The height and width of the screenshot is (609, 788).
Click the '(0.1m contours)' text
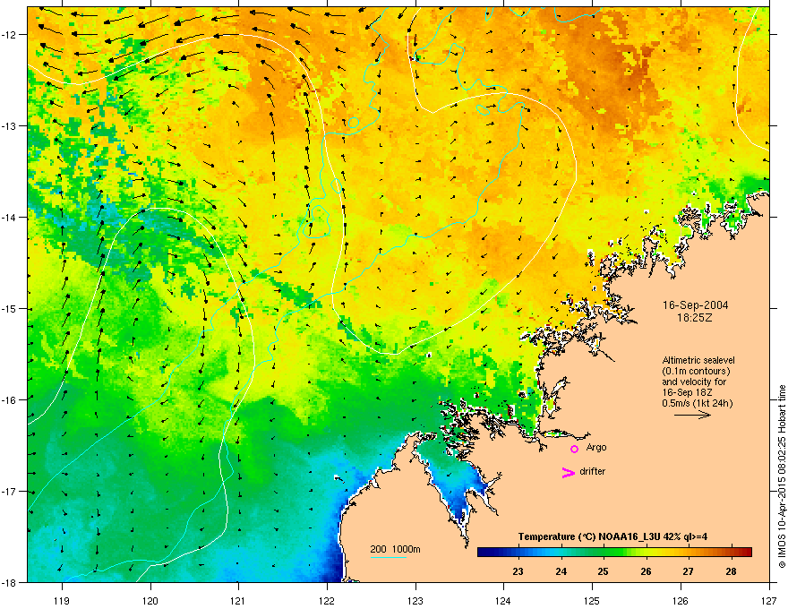coord(696,372)
